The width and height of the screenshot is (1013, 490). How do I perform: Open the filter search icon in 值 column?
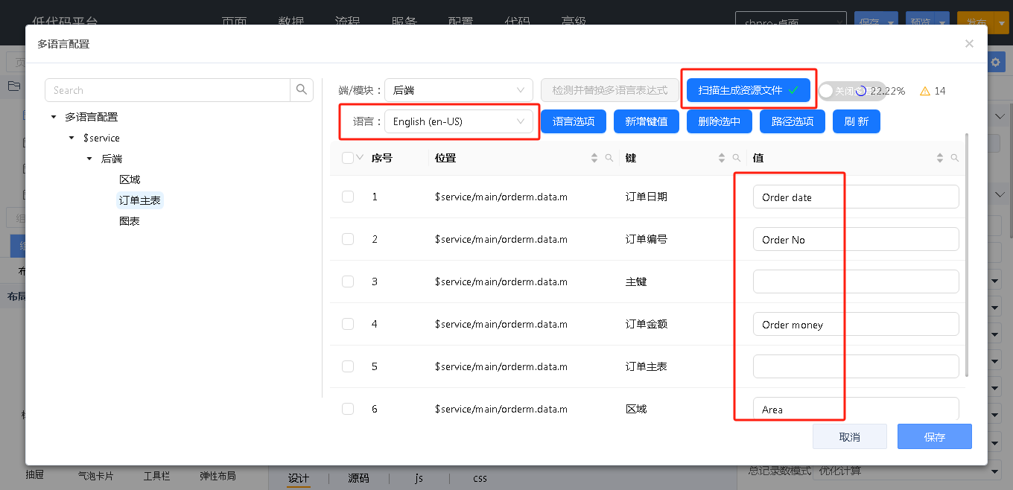(x=955, y=158)
